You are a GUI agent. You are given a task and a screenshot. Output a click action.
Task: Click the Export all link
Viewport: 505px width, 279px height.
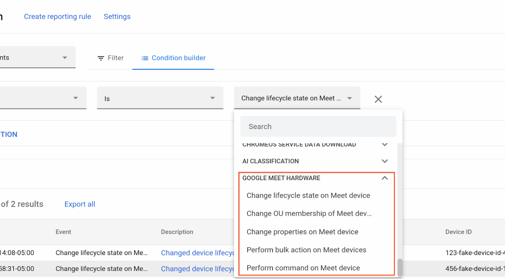80,204
